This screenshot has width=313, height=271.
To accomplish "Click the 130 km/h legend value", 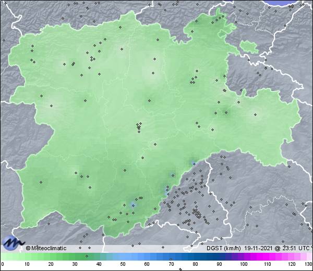I will pyautogui.click(x=308, y=265).
